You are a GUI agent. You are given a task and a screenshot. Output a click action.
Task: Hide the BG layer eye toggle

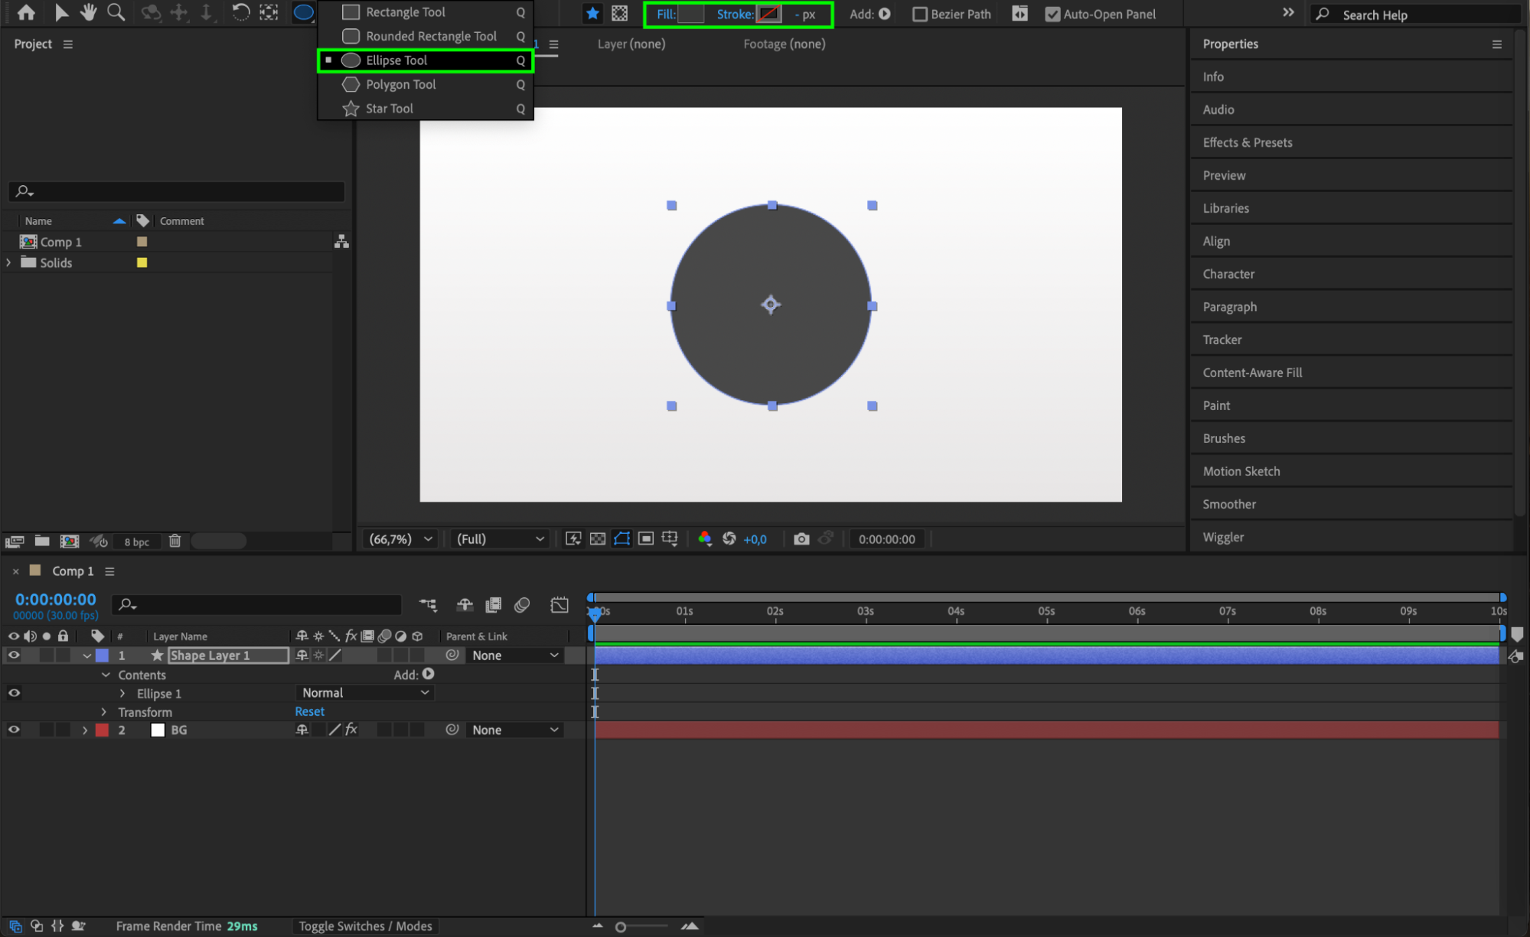14,730
